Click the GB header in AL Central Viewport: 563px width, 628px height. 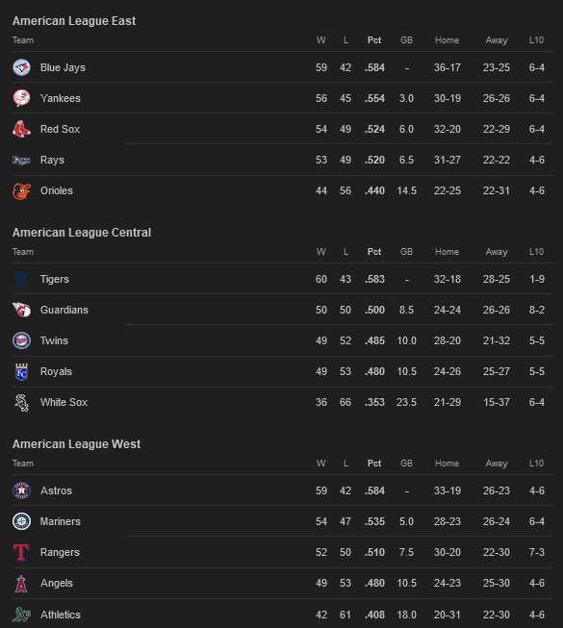pos(406,252)
